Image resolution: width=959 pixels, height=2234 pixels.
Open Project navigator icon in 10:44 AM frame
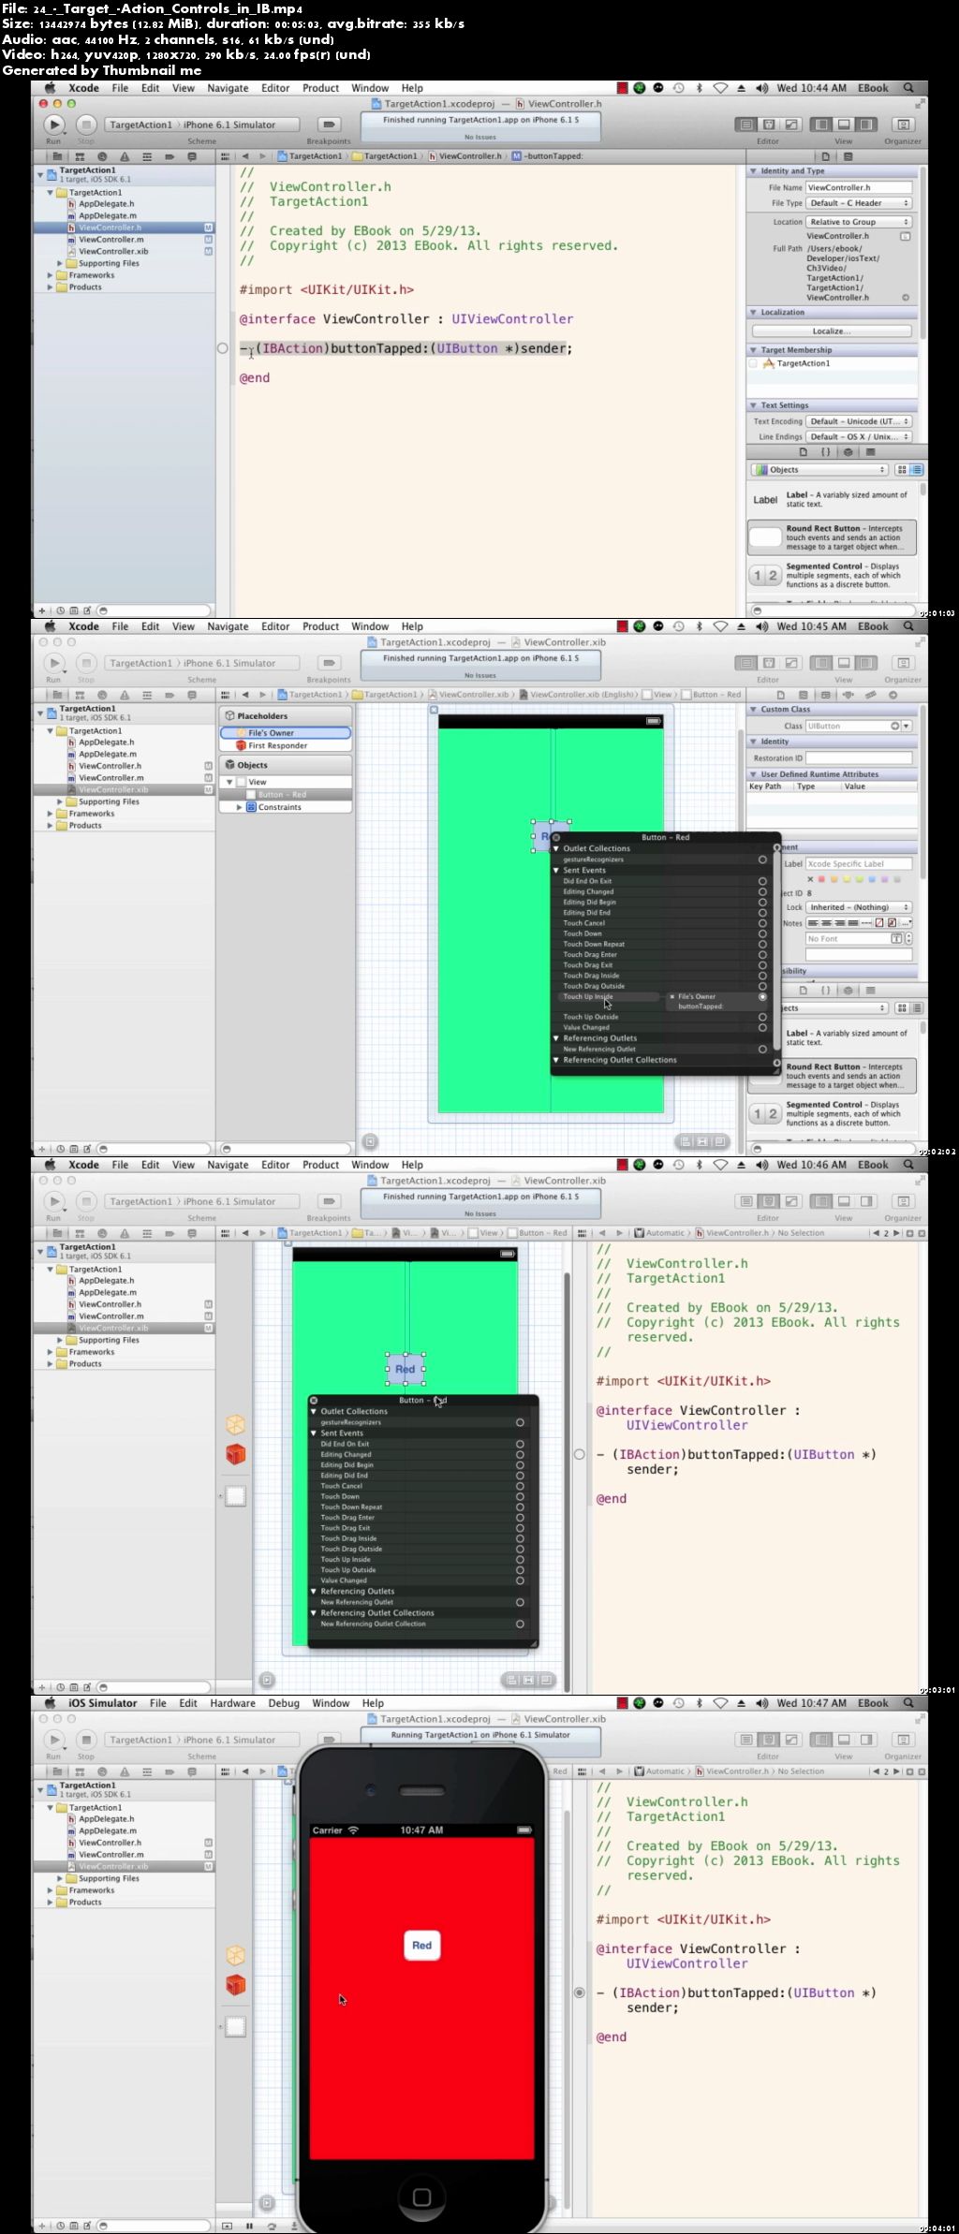(57, 157)
